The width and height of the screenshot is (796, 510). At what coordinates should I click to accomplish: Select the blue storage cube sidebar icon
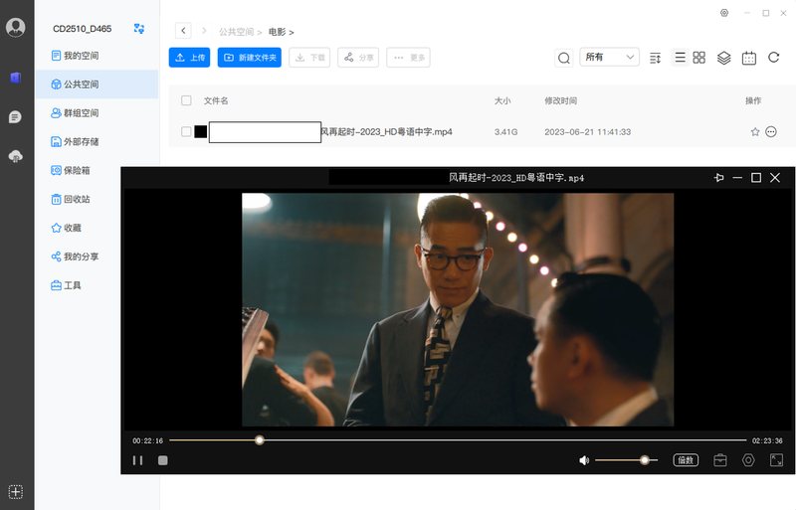tap(15, 78)
